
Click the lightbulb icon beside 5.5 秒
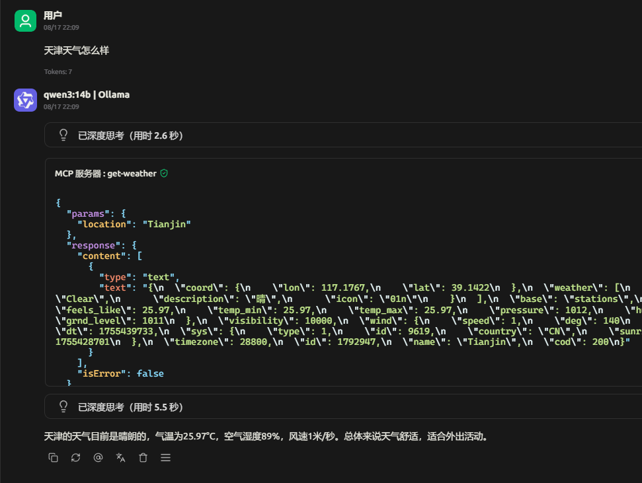coord(63,406)
